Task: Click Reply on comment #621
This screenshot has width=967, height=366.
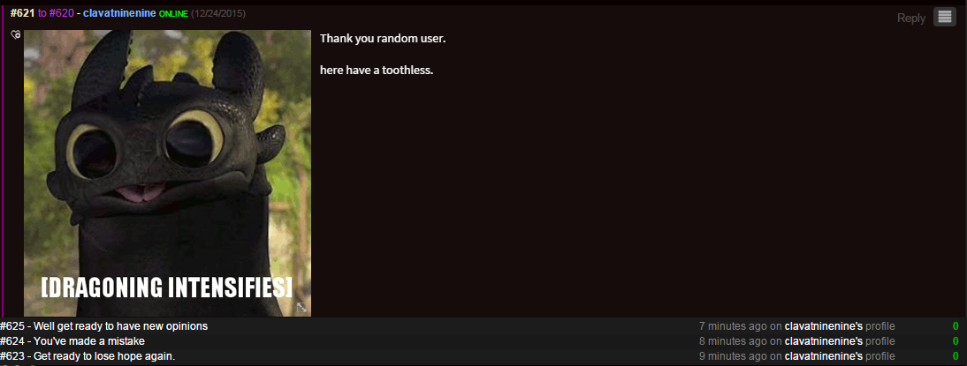Action: tap(911, 19)
